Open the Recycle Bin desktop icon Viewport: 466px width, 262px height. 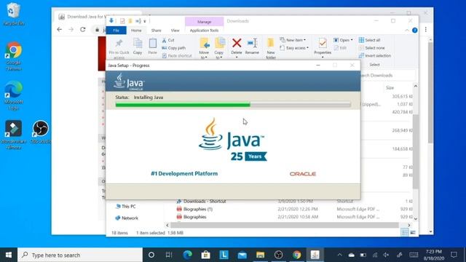(13, 14)
